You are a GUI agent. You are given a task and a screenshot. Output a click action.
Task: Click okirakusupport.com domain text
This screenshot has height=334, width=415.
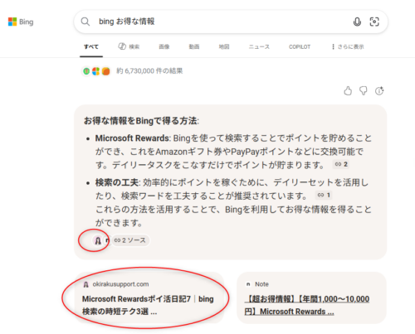(x=120, y=284)
